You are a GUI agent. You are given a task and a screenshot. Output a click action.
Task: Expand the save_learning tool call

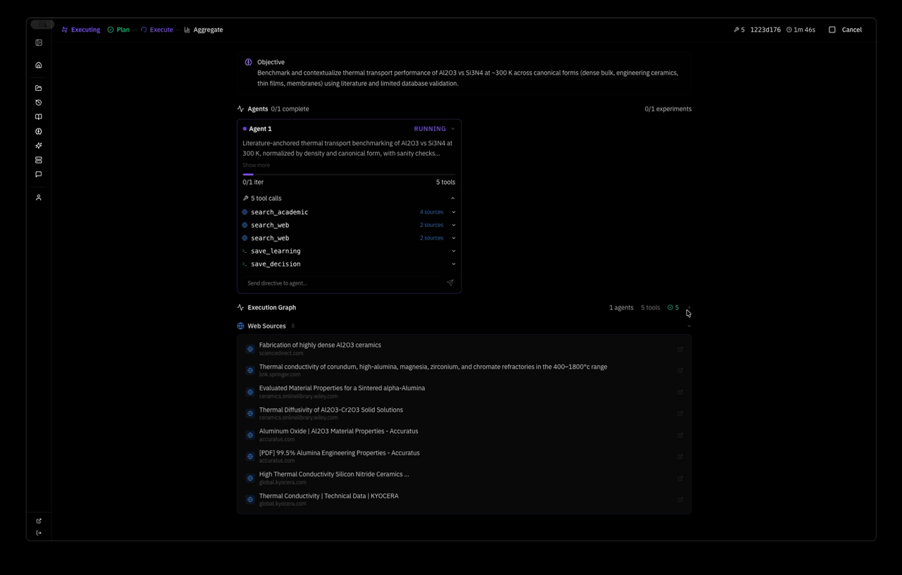pos(453,251)
